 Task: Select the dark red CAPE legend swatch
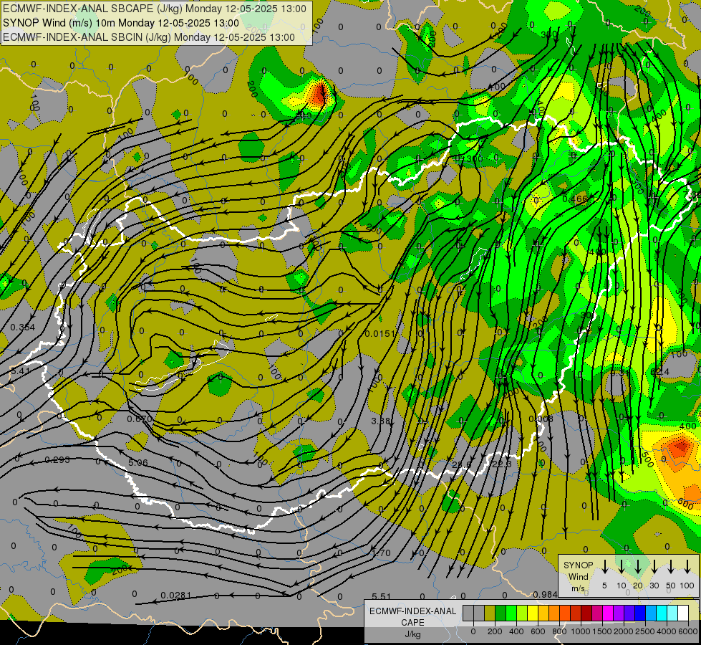tap(586, 613)
